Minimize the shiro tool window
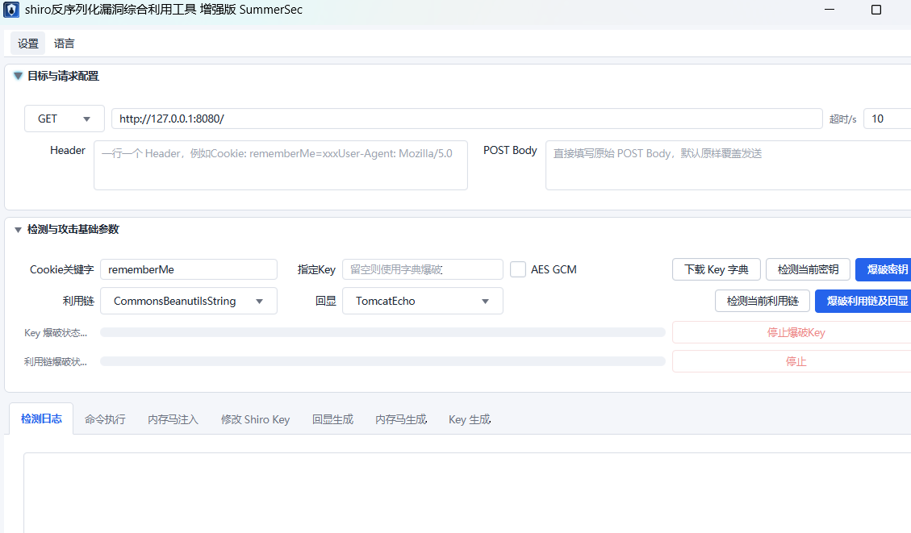This screenshot has height=533, width=911. [x=830, y=10]
